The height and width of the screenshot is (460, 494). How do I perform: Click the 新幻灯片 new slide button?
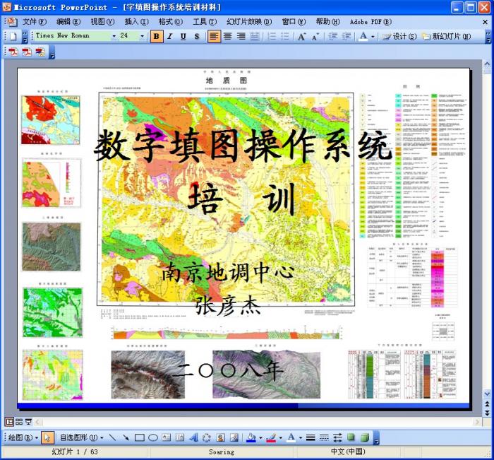[446, 36]
